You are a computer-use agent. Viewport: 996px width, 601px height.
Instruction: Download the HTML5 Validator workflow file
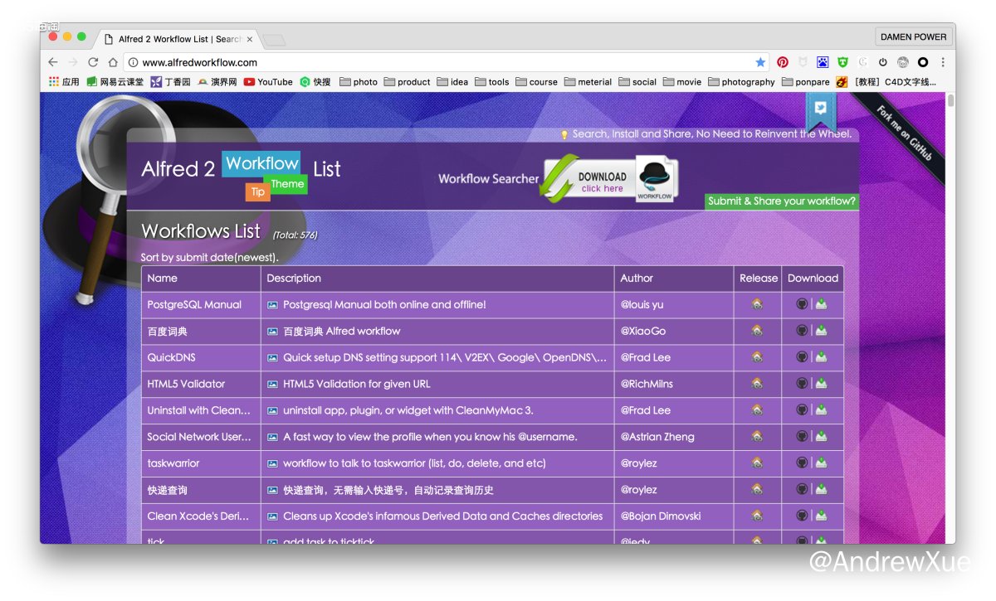(x=821, y=384)
